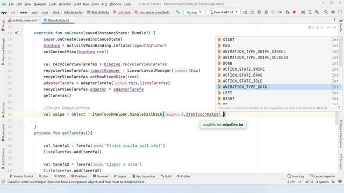
Task: Open the Device Manager phone icon
Action: [x=310, y=12]
